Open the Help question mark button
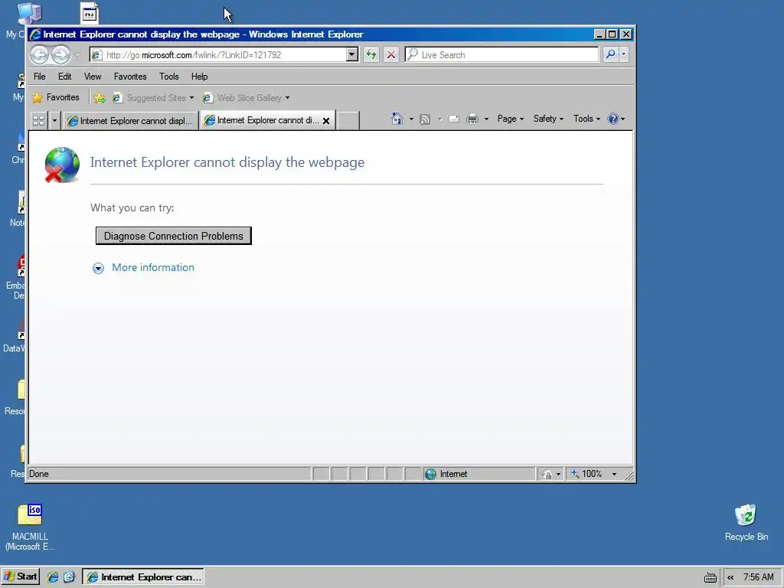 [616, 119]
